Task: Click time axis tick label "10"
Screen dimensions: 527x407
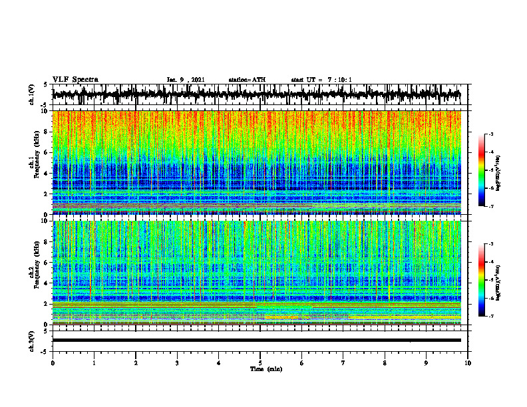Action: 468,363
